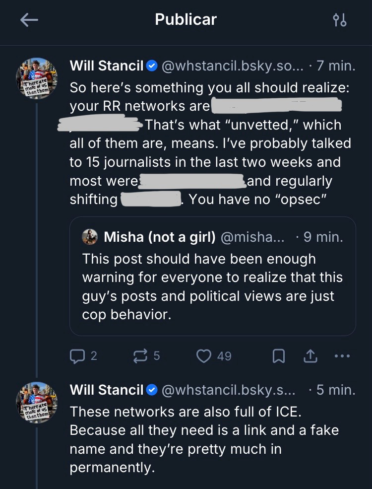Open more options ellipsis menu

[342, 355]
